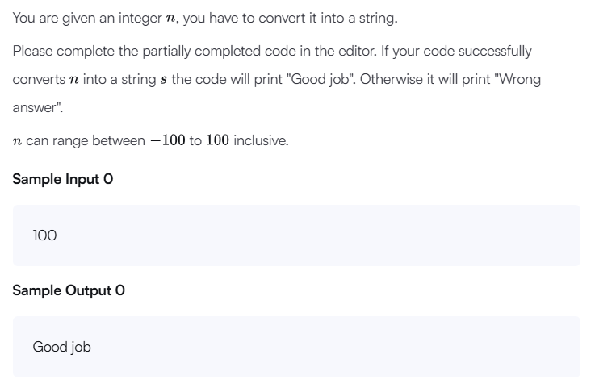Click the "Sample Output 0" heading
The image size is (595, 392).
69,290
